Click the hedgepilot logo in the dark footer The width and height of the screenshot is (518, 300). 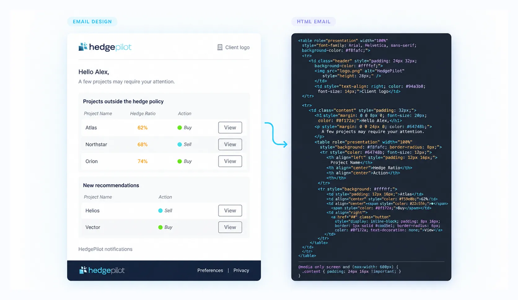coord(102,270)
